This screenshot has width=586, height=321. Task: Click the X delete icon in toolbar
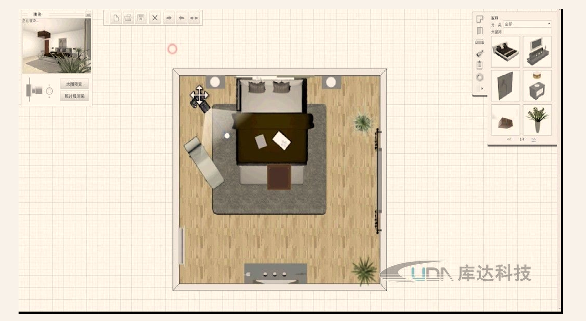click(155, 18)
